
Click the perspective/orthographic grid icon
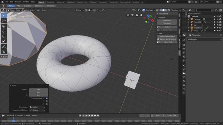point(128,15)
